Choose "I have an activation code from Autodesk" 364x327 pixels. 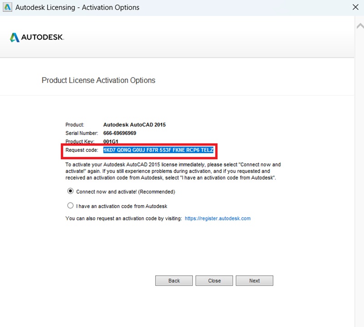click(71, 206)
